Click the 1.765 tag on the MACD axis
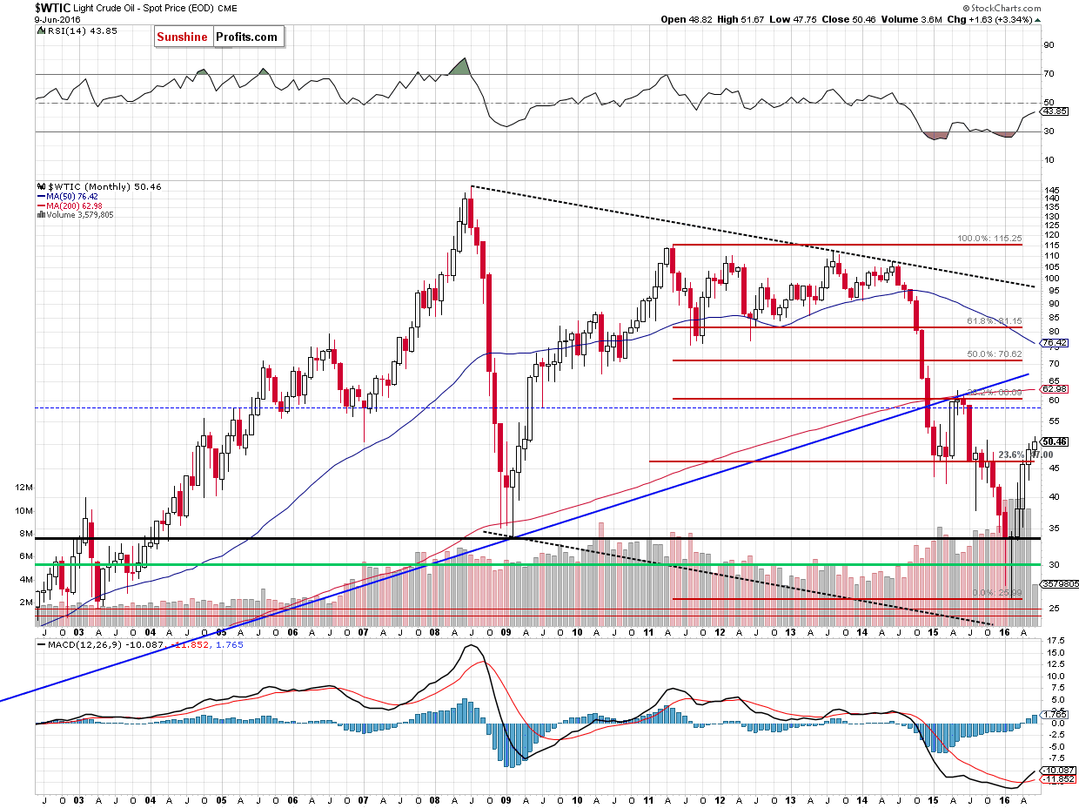 (x=1056, y=714)
